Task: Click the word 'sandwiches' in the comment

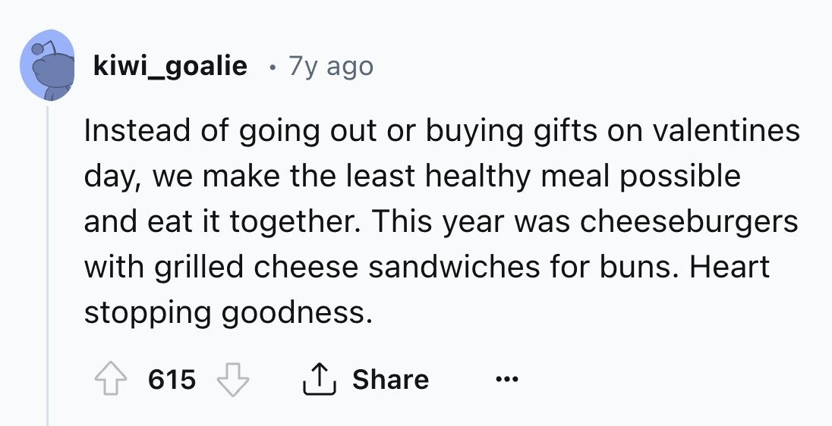Action: (454, 267)
